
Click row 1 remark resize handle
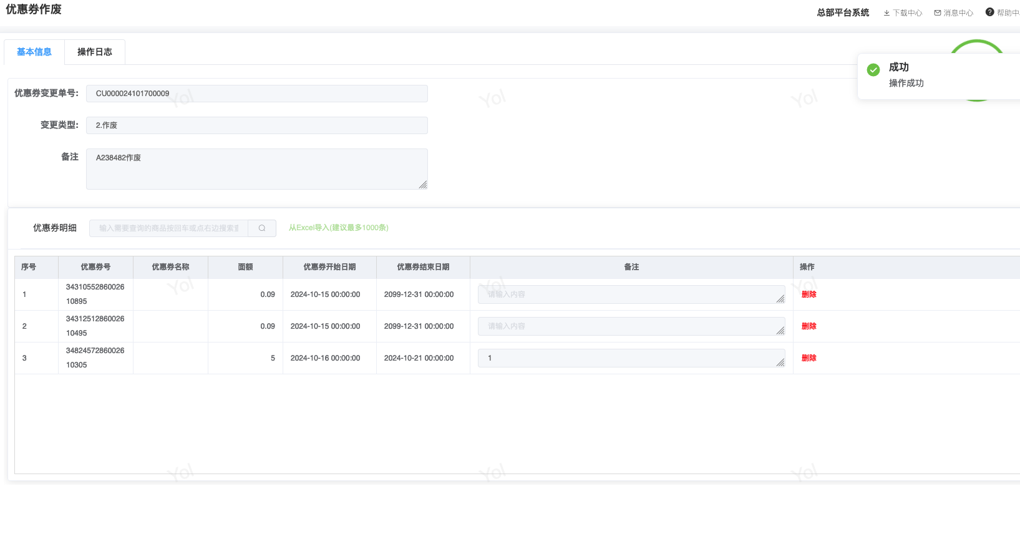[780, 299]
